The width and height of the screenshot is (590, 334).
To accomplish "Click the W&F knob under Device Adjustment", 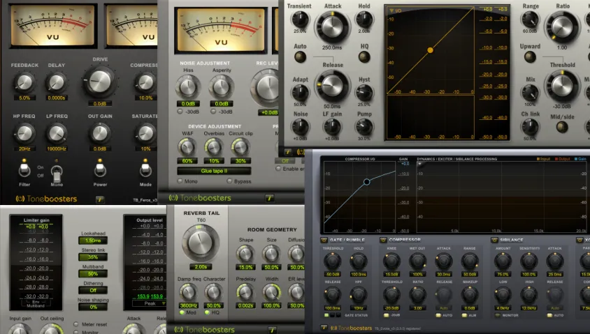I will coord(187,147).
